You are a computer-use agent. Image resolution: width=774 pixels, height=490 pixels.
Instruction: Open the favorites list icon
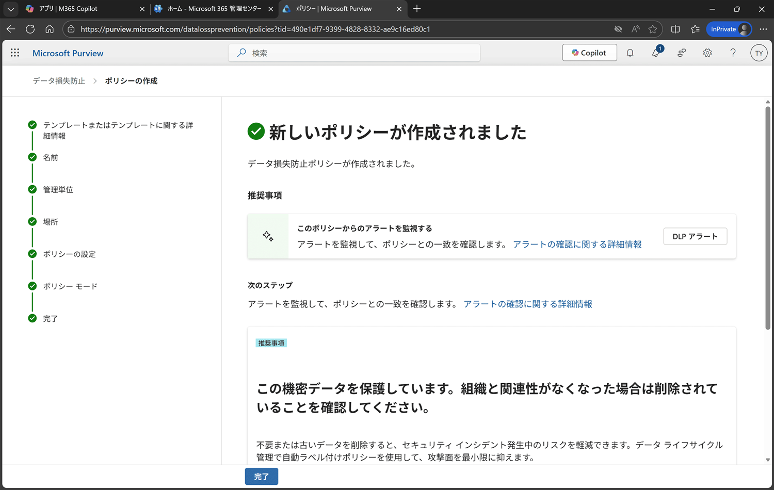695,29
